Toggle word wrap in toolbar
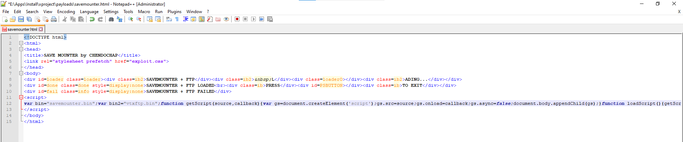Image resolution: width=683 pixels, height=142 pixels. (169, 19)
